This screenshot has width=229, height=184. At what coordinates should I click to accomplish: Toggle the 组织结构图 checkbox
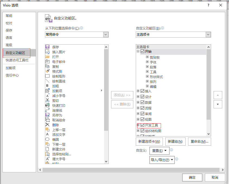142,131
